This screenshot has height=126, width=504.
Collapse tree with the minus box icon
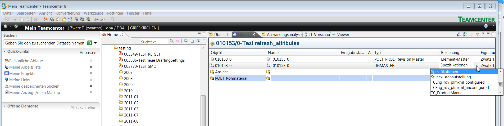[186, 41]
